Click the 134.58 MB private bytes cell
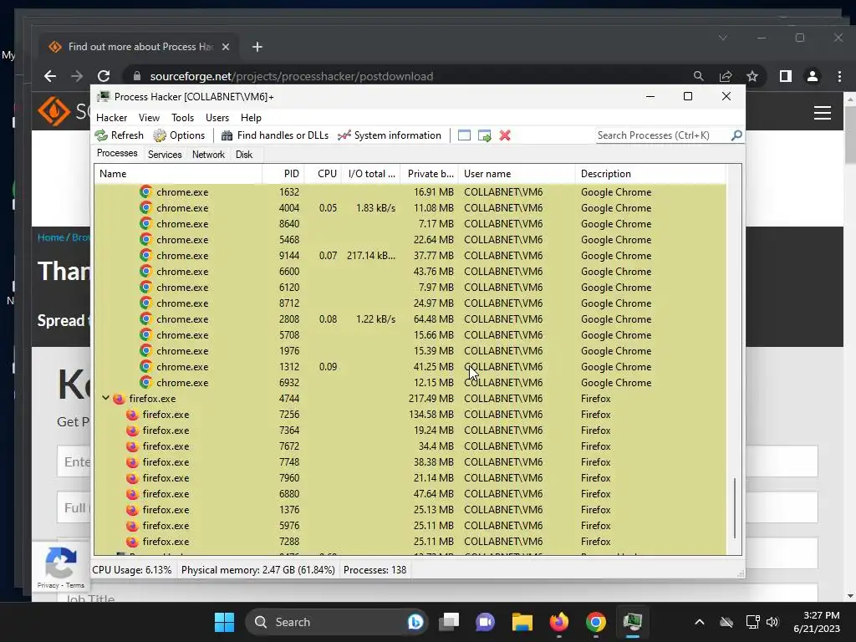 (431, 415)
